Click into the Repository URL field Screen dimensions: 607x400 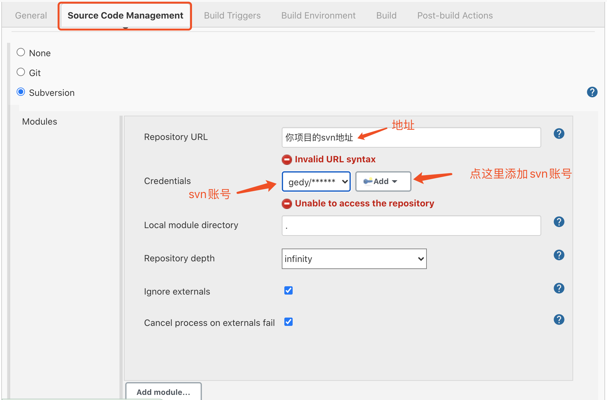click(411, 137)
